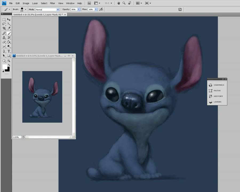Select the Pen tool
Screen dimensions: 240x192
(x=4, y=51)
